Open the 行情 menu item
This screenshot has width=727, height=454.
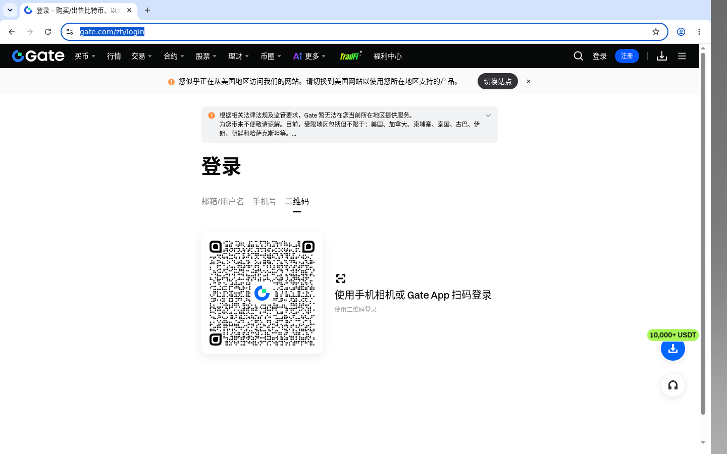point(114,56)
